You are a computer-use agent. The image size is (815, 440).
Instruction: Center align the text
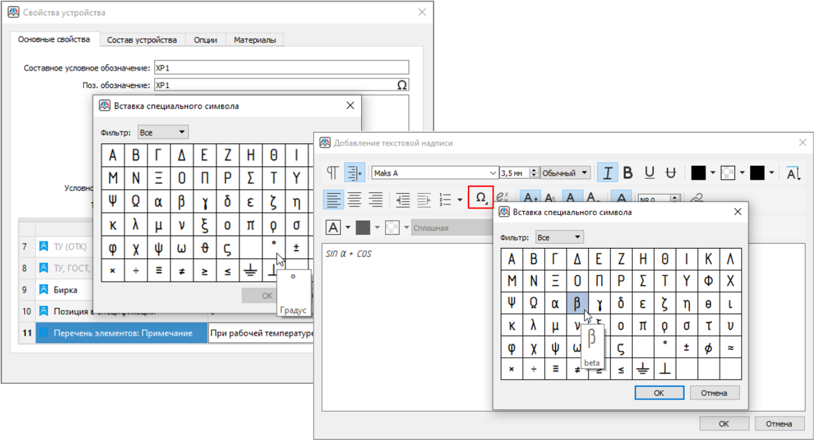click(x=354, y=199)
